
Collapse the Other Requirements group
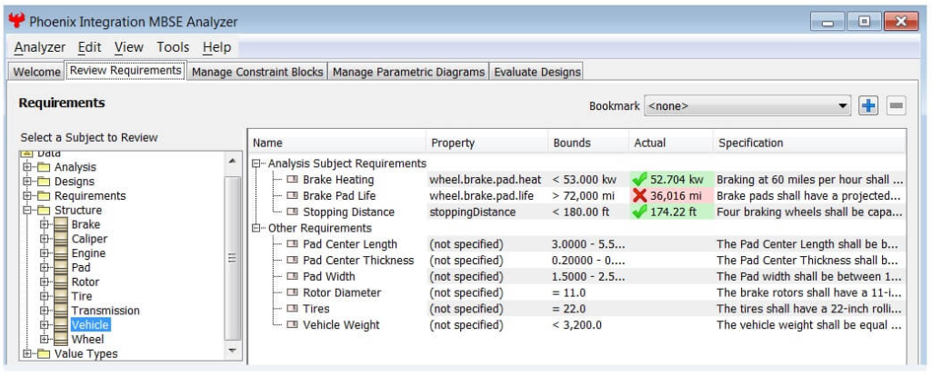256,228
